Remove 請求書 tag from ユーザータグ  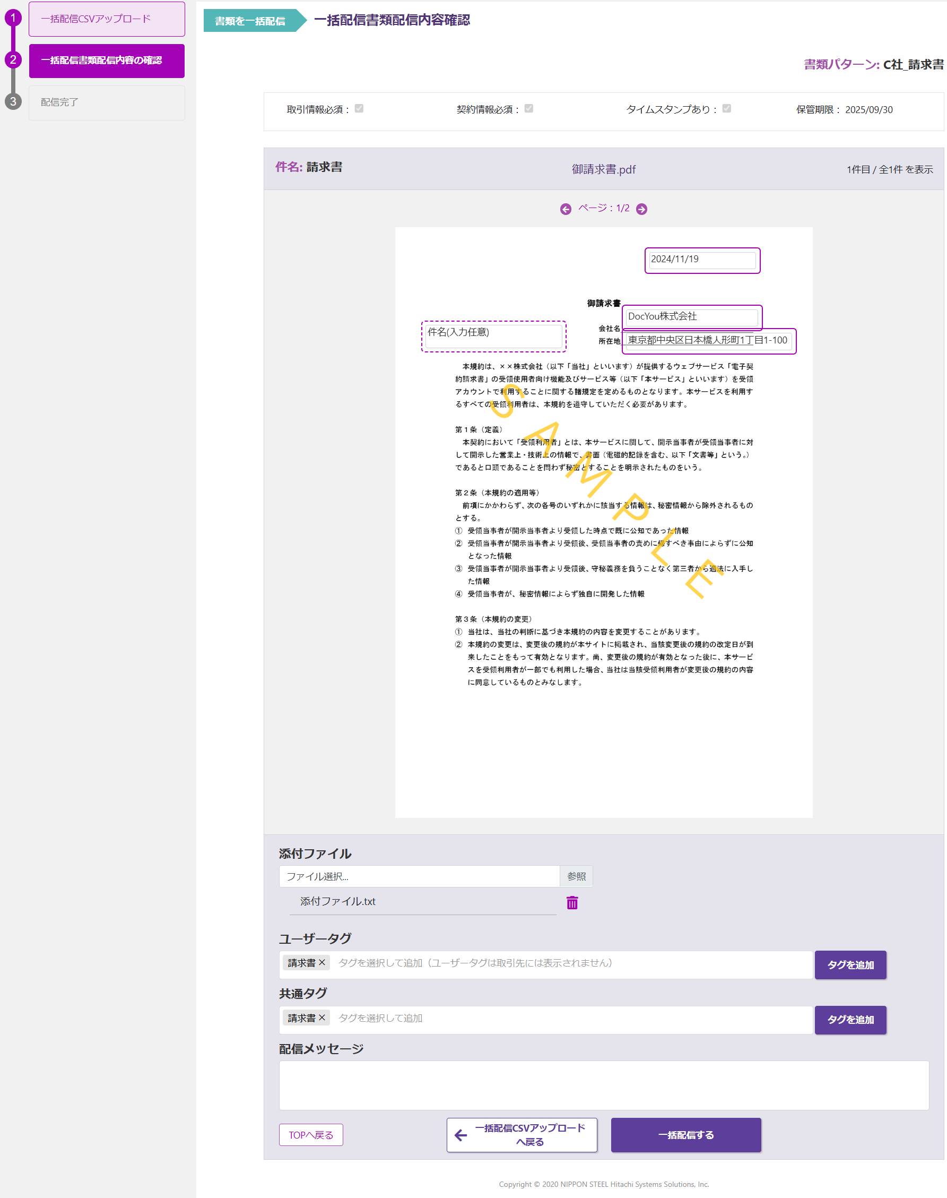(x=322, y=963)
